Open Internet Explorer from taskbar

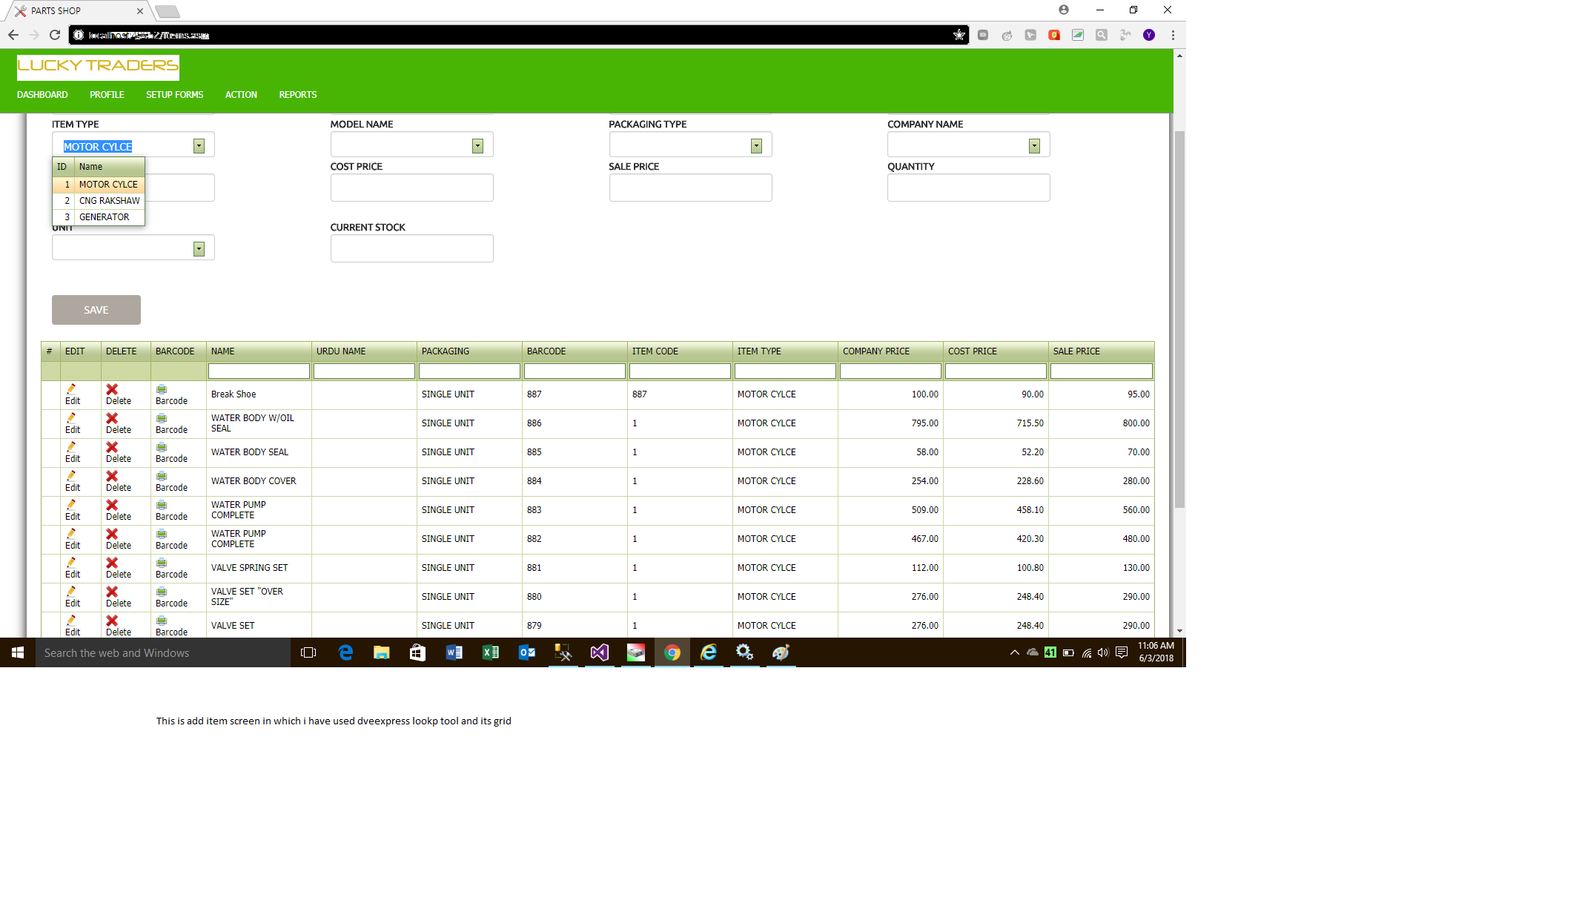tap(709, 652)
